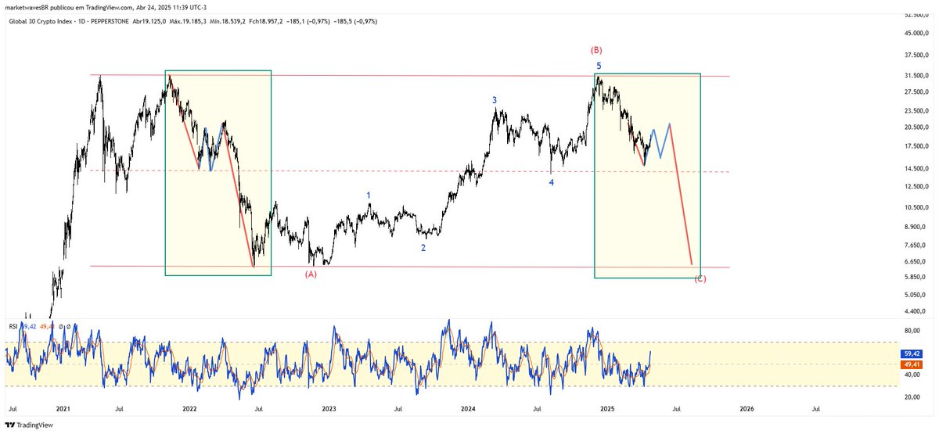Click the 4.400,0 price axis label

tap(914, 311)
